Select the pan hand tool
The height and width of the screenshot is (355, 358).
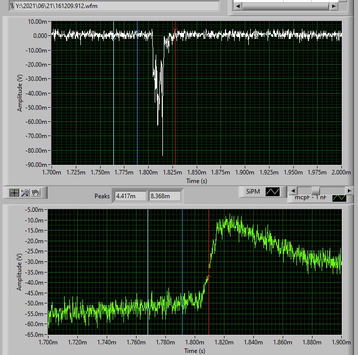[x=36, y=192]
